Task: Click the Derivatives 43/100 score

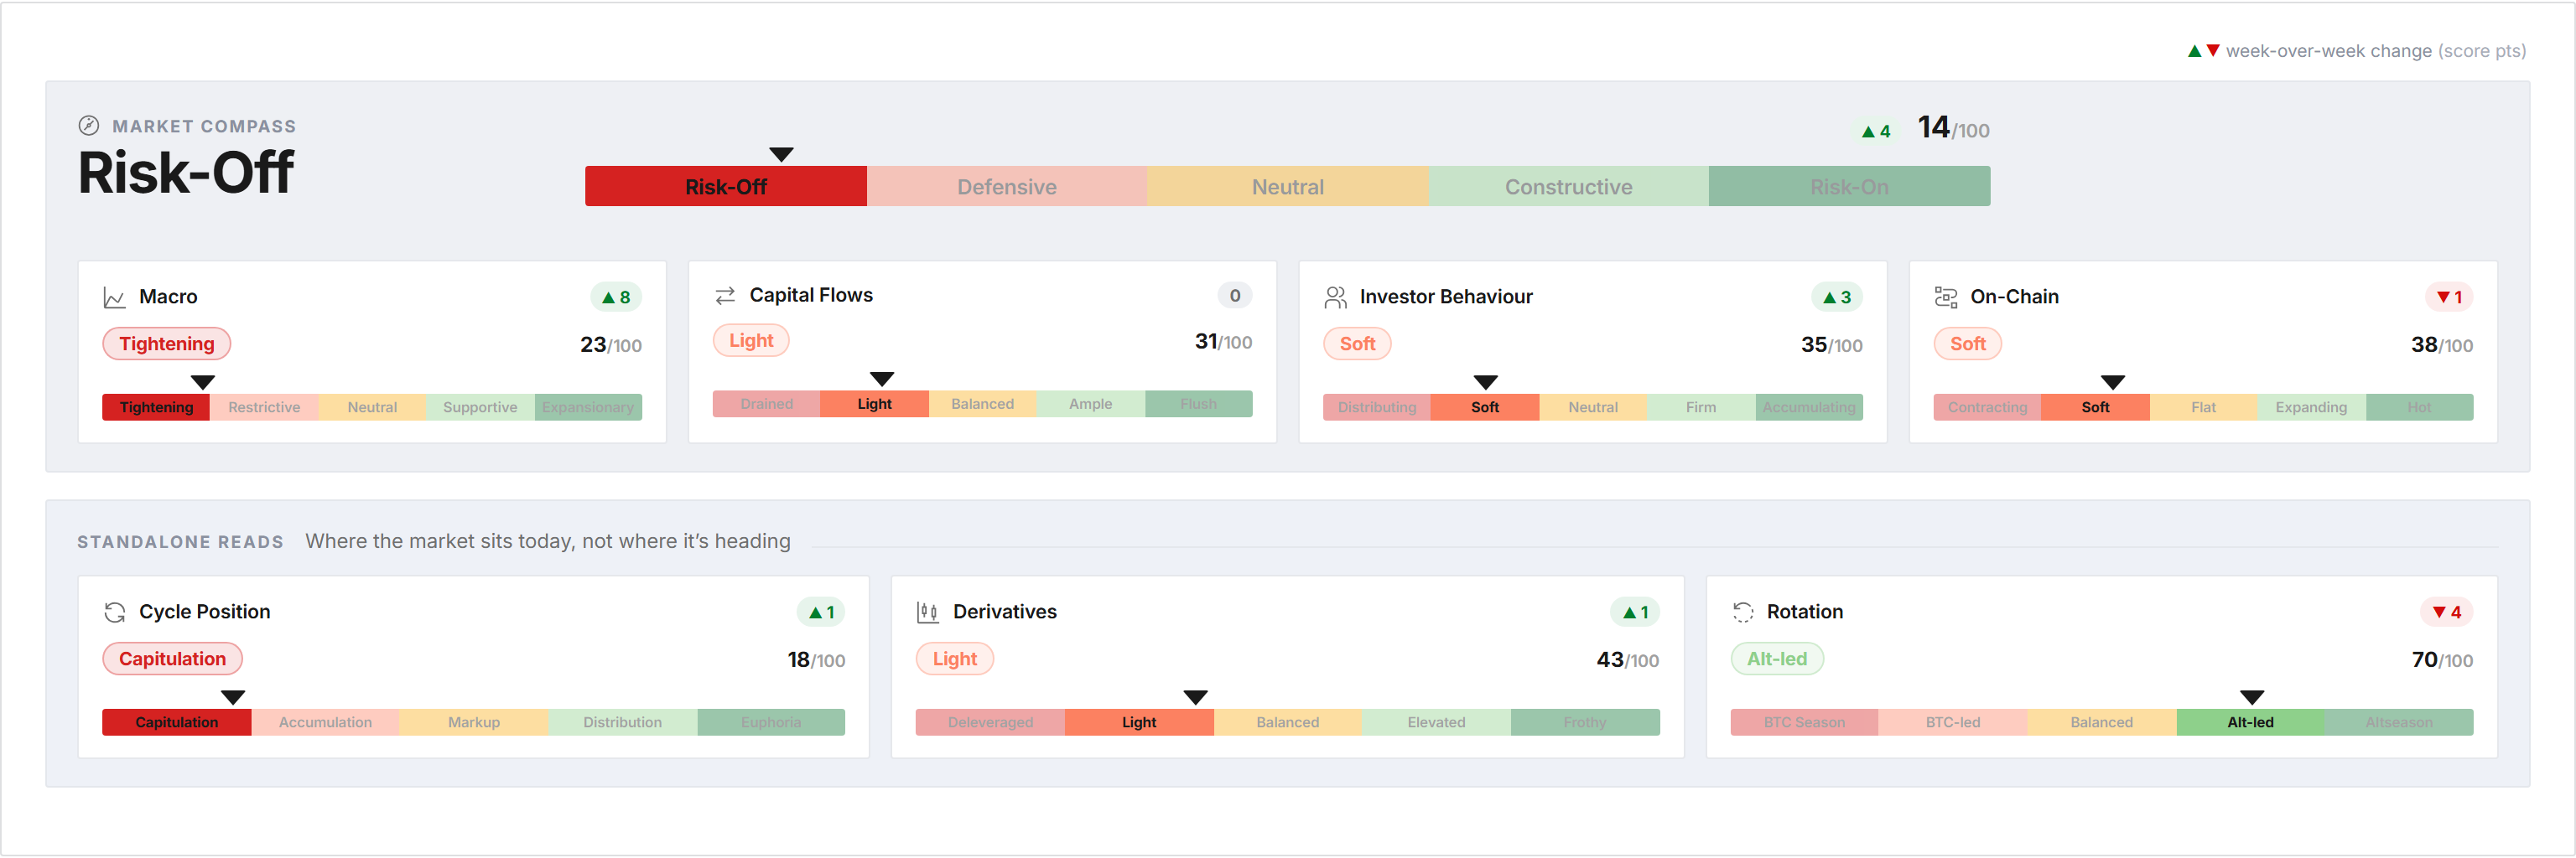Action: (x=1628, y=660)
